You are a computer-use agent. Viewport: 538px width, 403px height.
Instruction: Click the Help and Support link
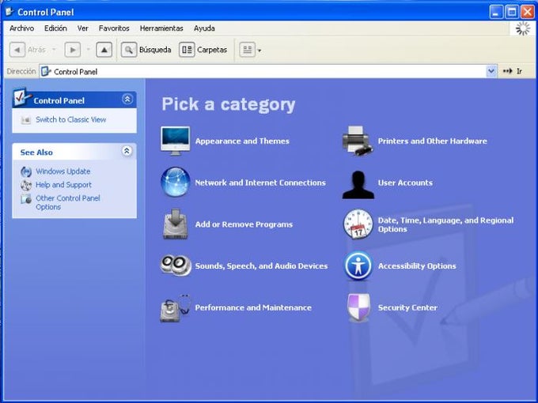click(63, 185)
